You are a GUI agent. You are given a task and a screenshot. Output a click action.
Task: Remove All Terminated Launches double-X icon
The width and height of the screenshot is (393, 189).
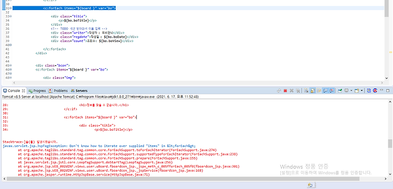[x=298, y=91]
